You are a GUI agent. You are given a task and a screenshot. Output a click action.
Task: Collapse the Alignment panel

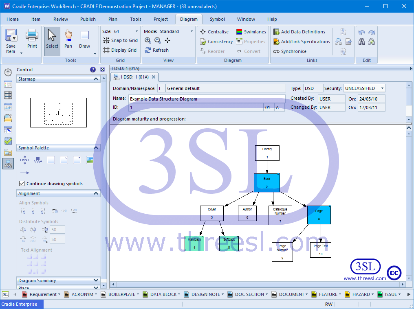coord(96,193)
